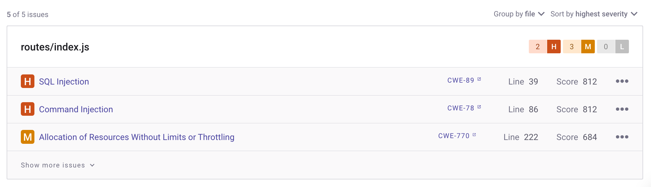Image resolution: width=651 pixels, height=187 pixels.
Task: Click the routes/index.js file header
Action: click(55, 47)
